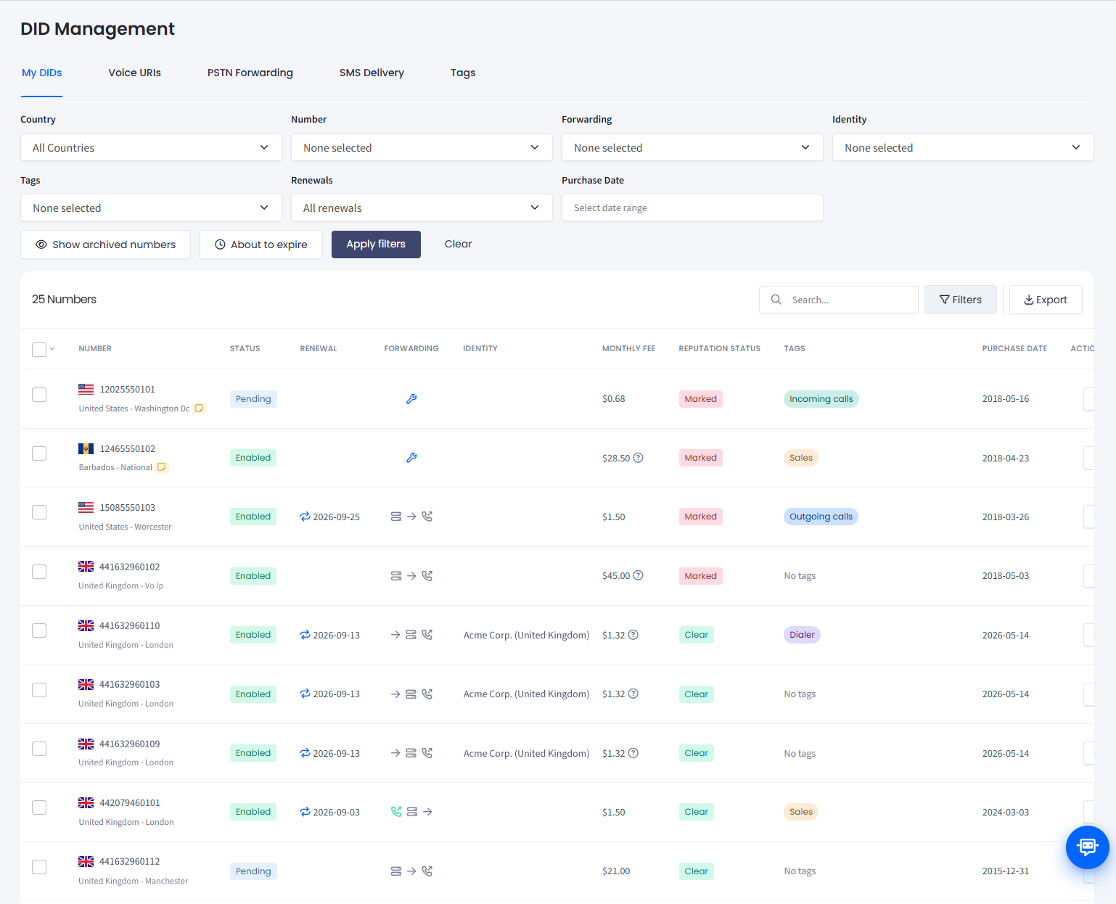1116x904 pixels.
Task: Open the All renewals dropdown
Action: coord(422,207)
